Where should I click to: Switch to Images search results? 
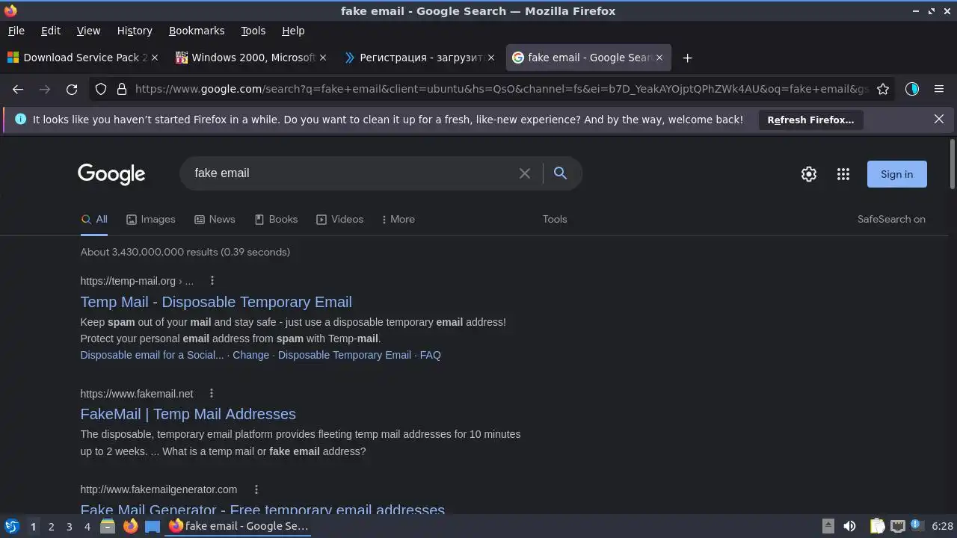(x=150, y=219)
